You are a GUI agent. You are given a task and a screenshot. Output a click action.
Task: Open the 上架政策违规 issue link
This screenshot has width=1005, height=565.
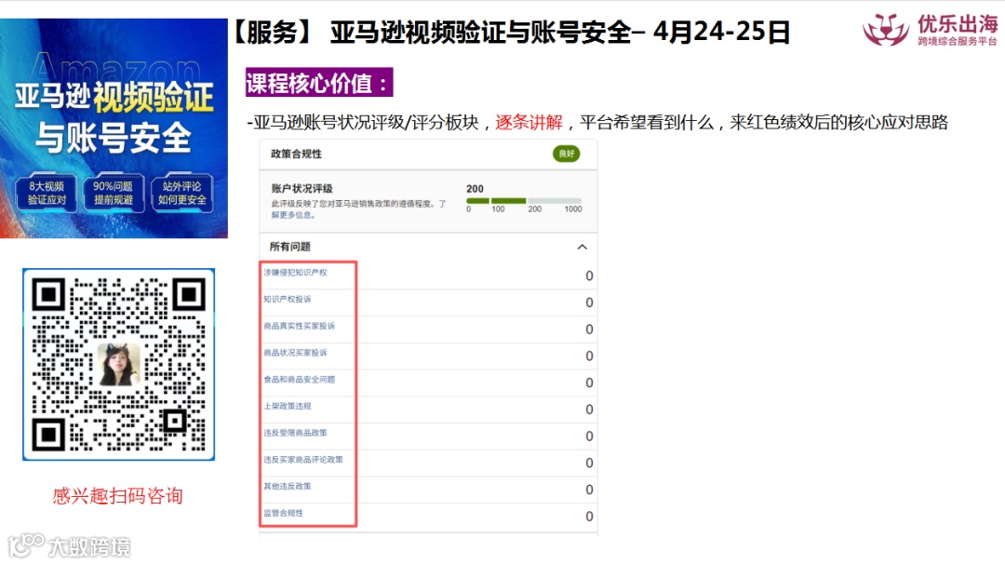tap(288, 406)
